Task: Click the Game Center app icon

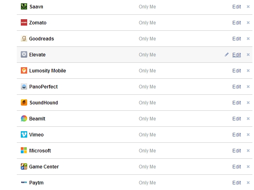Action: click(24, 166)
